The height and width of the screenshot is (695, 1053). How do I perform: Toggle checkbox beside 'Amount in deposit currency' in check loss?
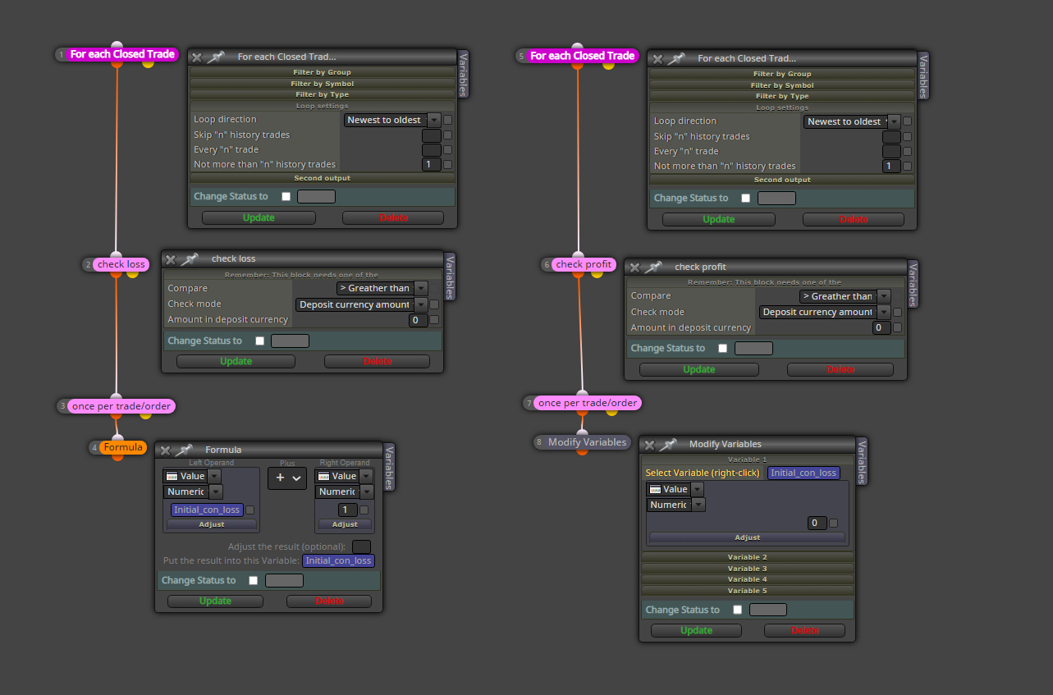click(x=434, y=320)
